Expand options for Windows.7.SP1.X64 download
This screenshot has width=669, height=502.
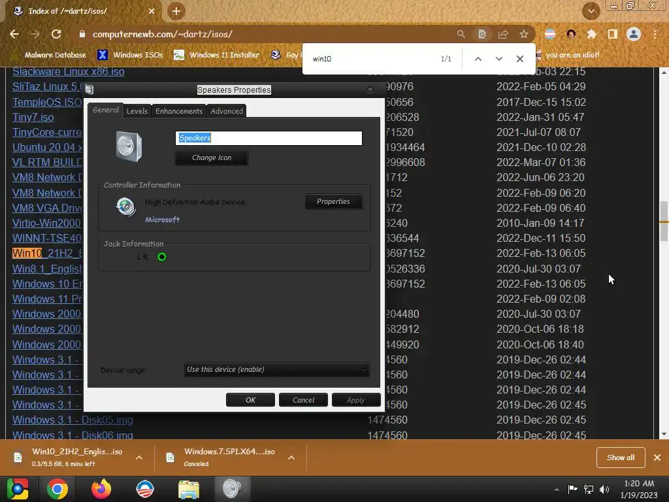tap(291, 458)
